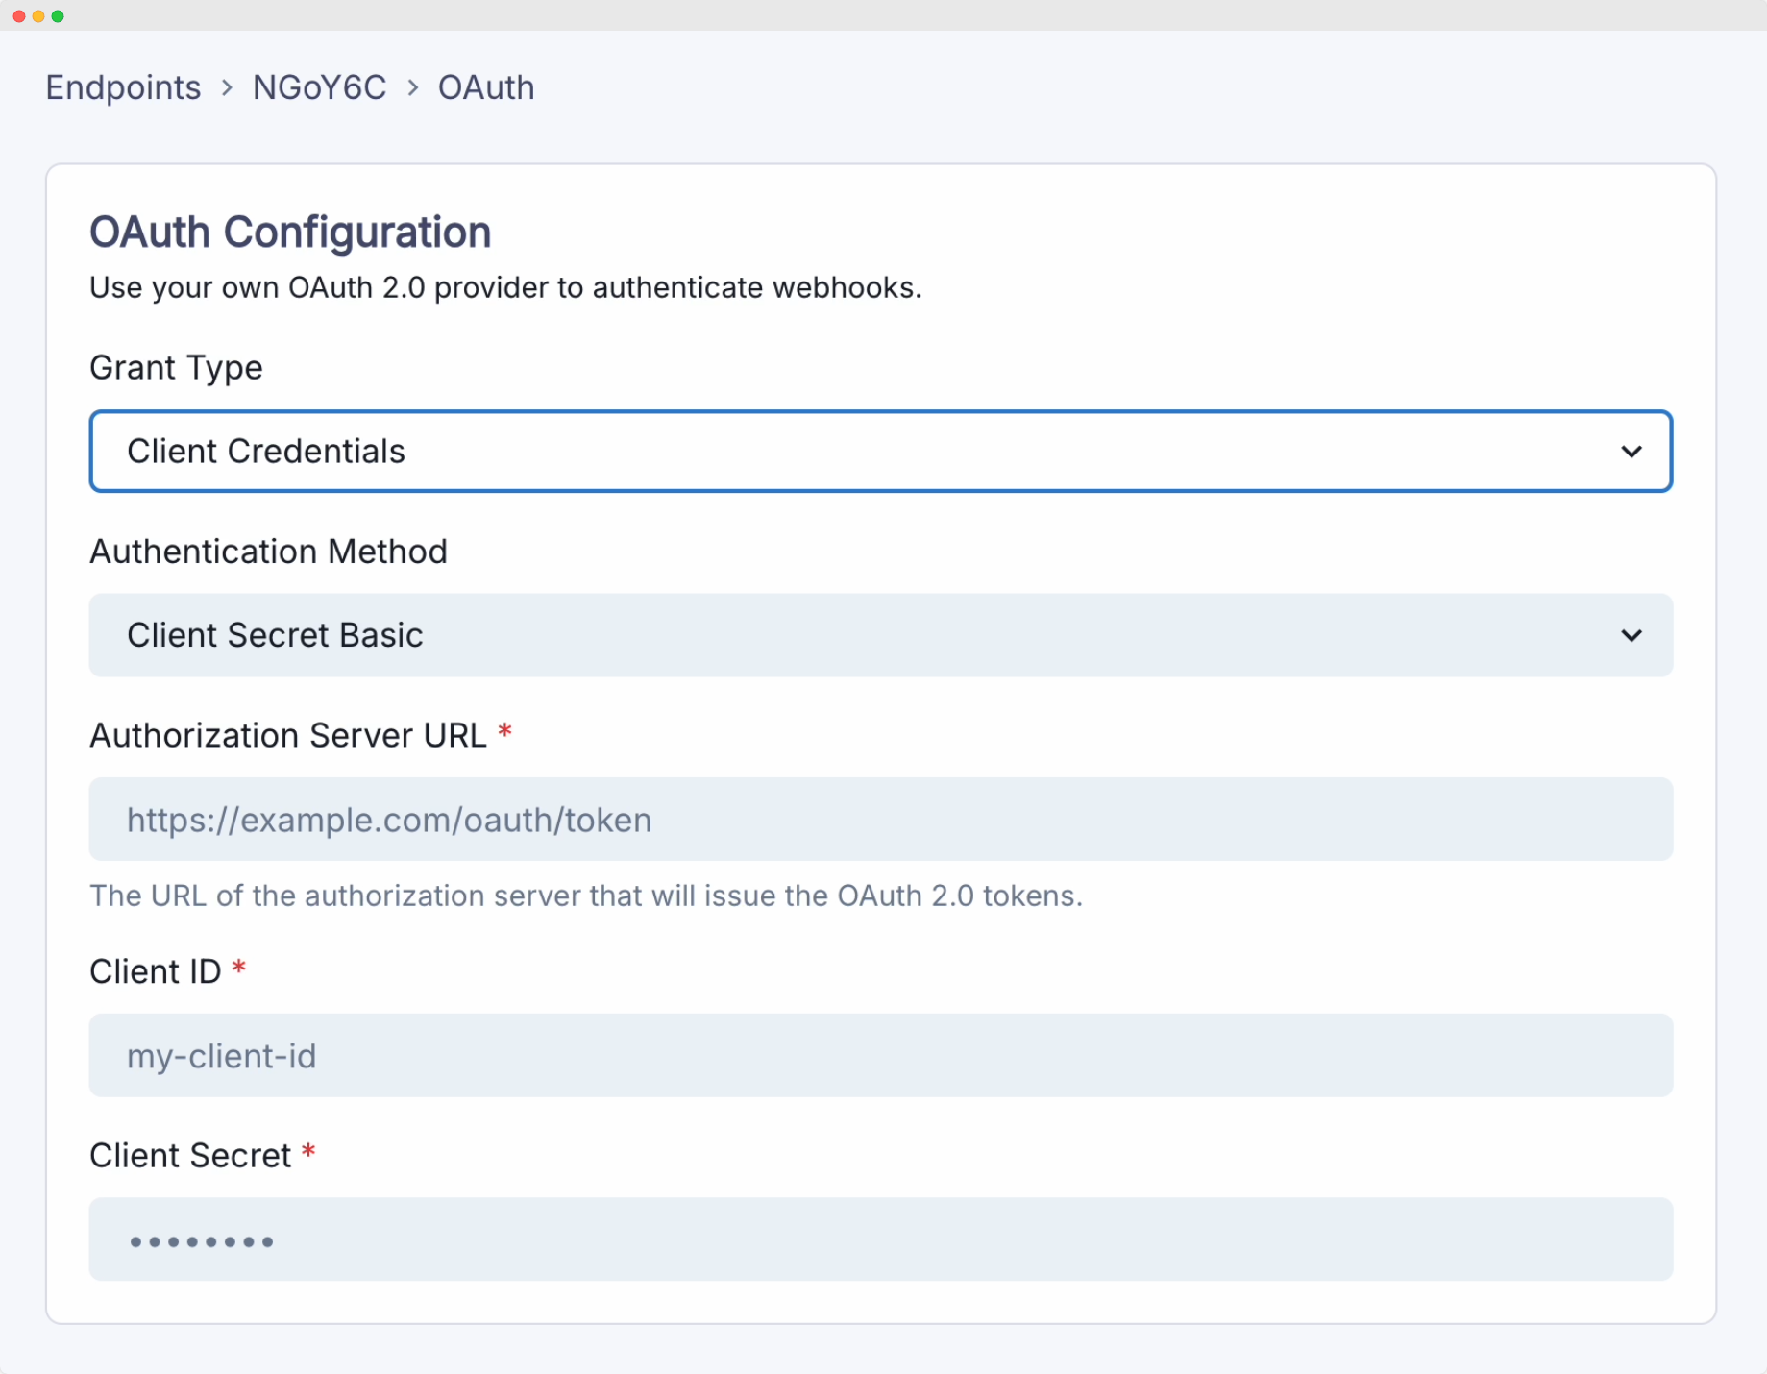This screenshot has width=1767, height=1374.
Task: Open the NGoY6C endpoint breadcrumb link
Action: (x=319, y=87)
